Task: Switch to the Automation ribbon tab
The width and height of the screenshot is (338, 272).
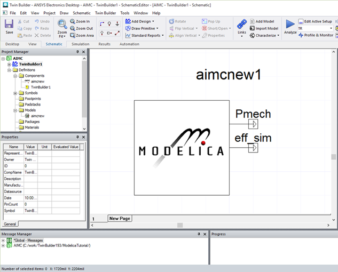Action: click(129, 44)
